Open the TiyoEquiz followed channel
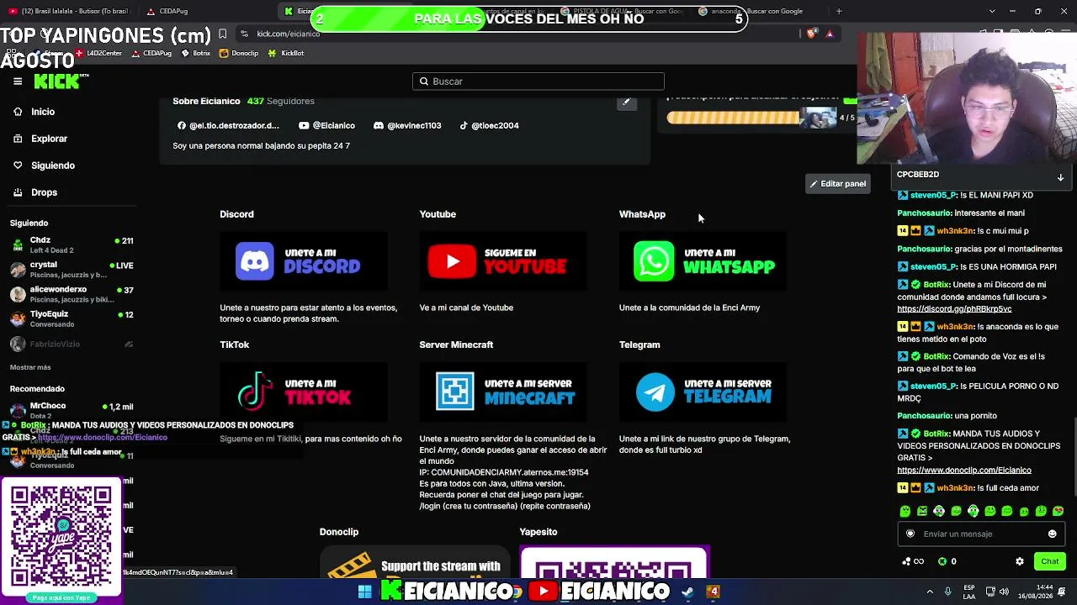This screenshot has width=1077, height=605. click(72, 318)
